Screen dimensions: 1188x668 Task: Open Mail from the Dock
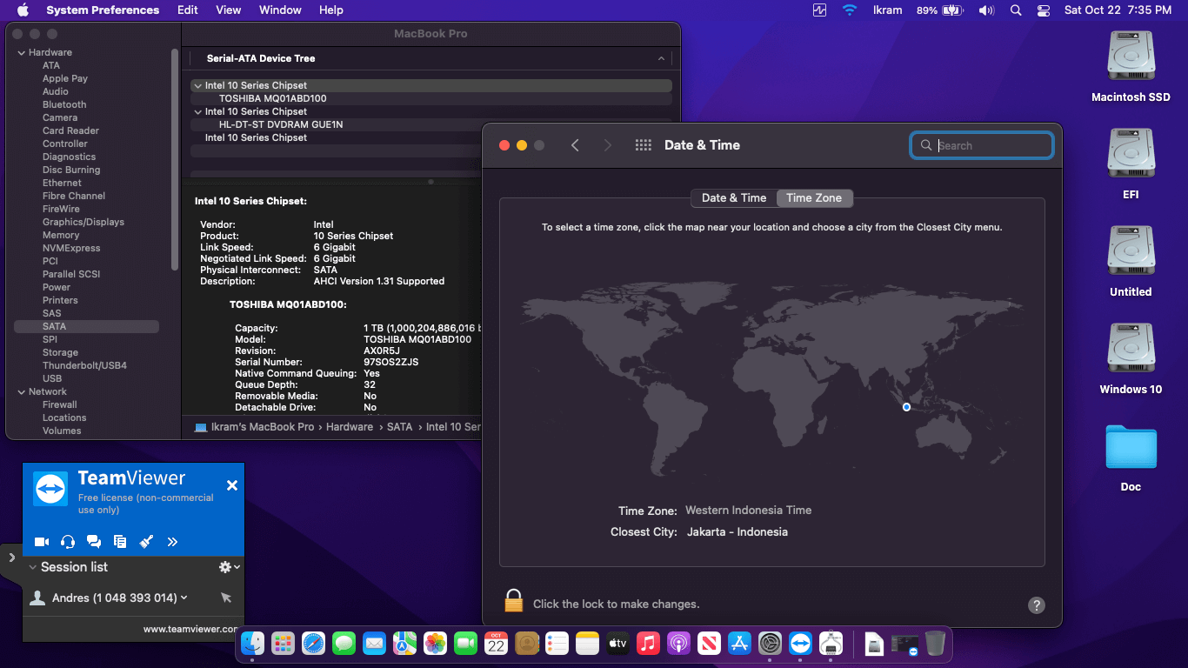(x=374, y=644)
